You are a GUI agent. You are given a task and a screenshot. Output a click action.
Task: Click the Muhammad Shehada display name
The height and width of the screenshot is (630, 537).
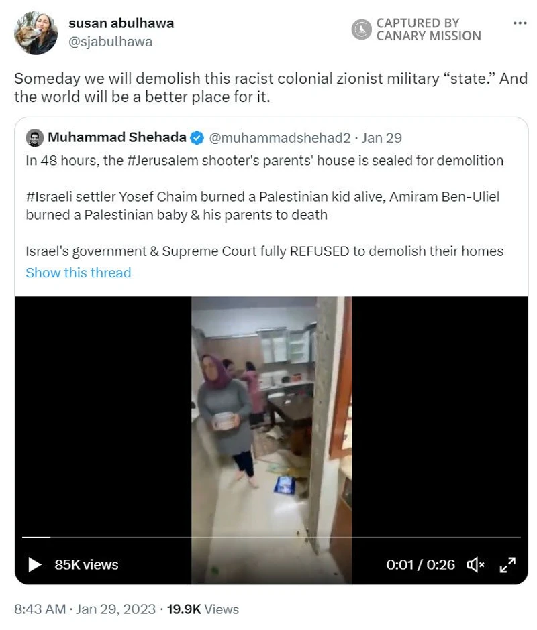117,137
